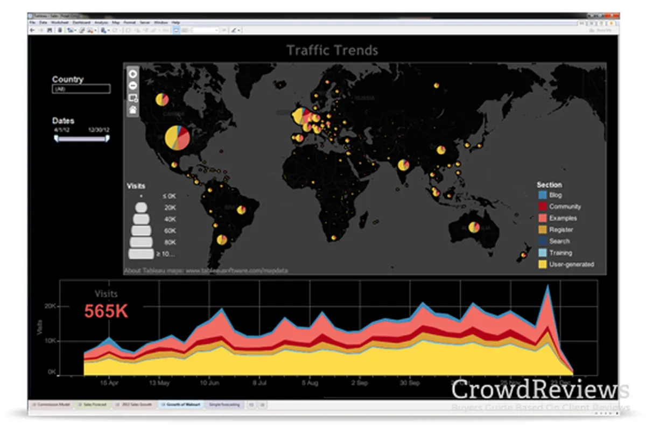Switch to the Sales Forecast tab
646x428 pixels.
94,404
